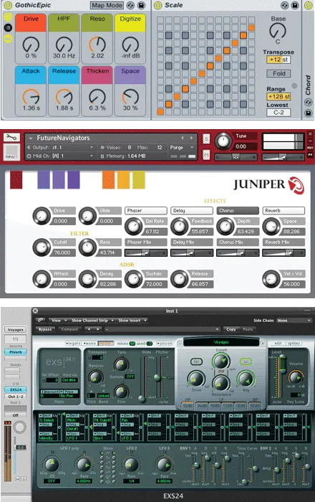Screen dimensions: 315x502
Task: Open the Show Channel Strip menu
Action: coord(92,320)
